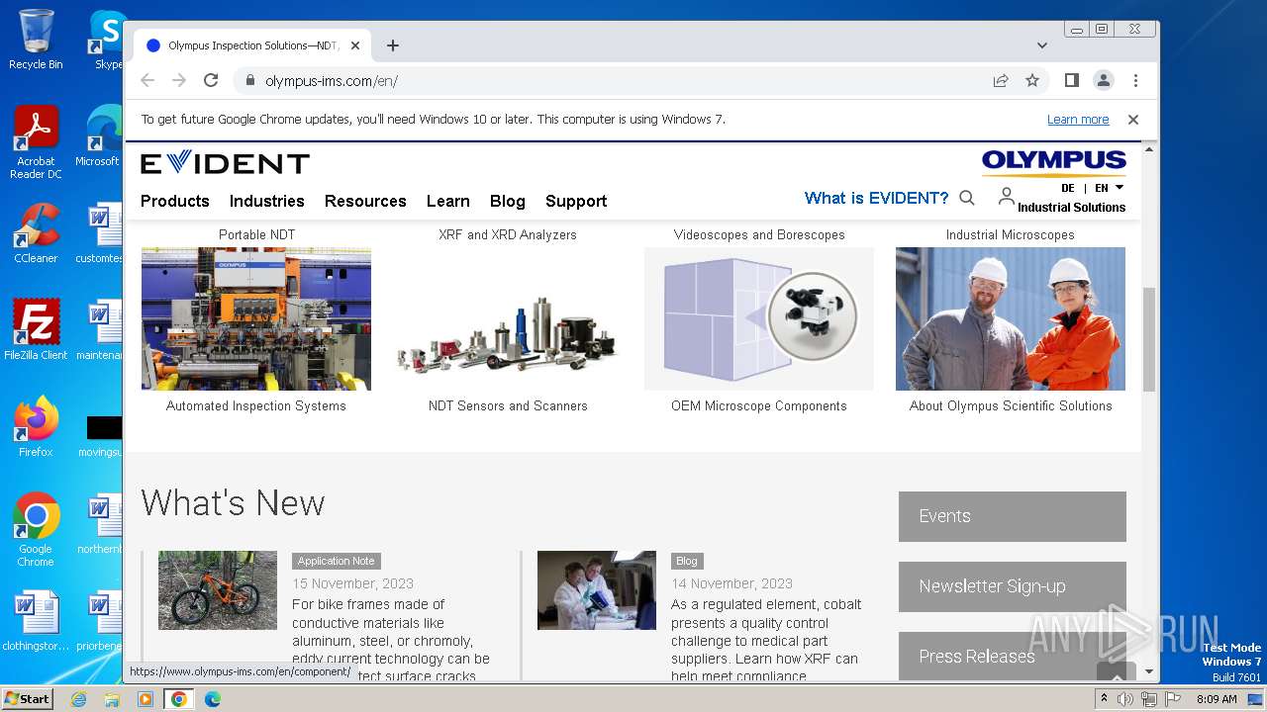
Task: Bookmark this page with the star icon
Action: click(x=1032, y=80)
